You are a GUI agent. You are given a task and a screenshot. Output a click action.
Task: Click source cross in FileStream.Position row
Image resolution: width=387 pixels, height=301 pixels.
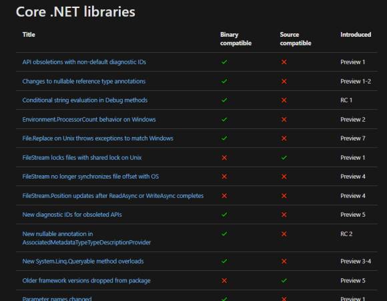[x=284, y=195]
